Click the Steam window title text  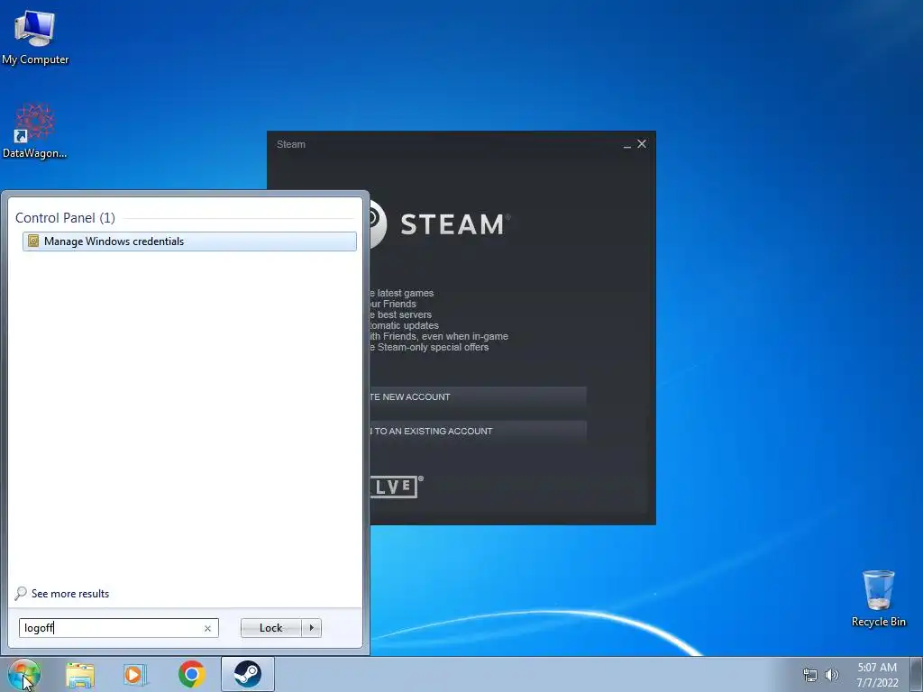point(291,144)
